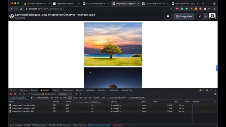The image size is (226, 127).
Task: Open the DevTools three-dot customize menu
Action: point(211,90)
